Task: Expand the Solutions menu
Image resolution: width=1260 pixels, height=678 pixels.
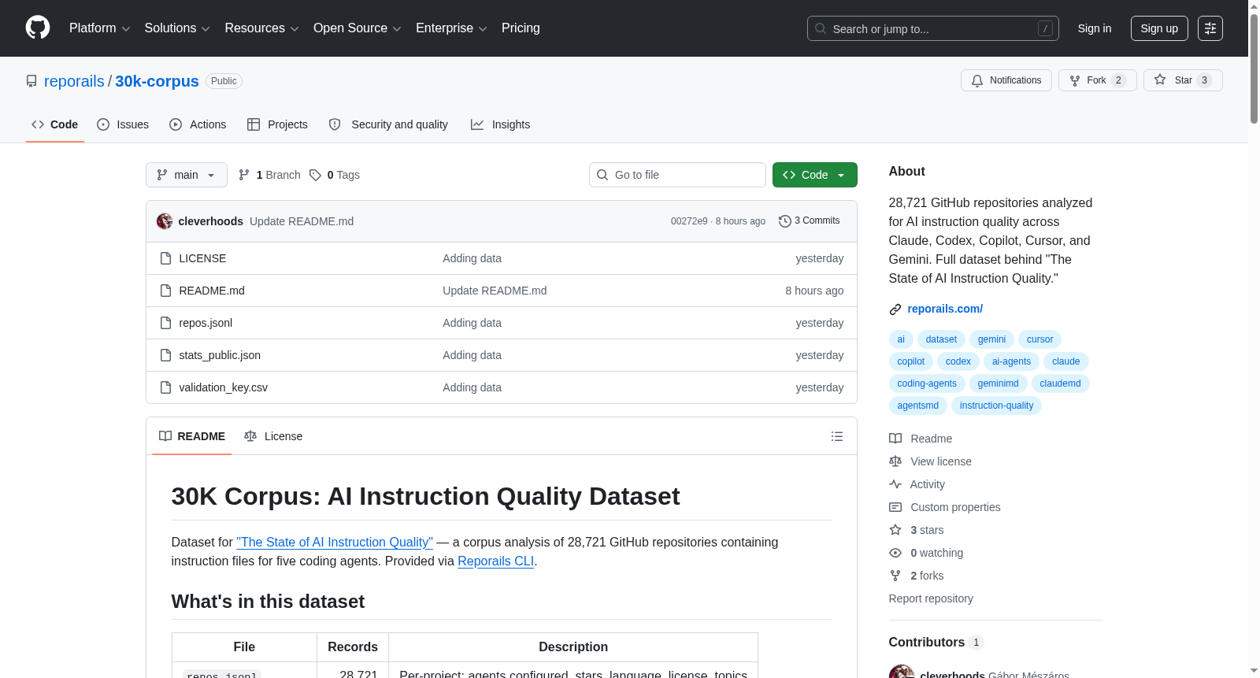Action: point(177,28)
